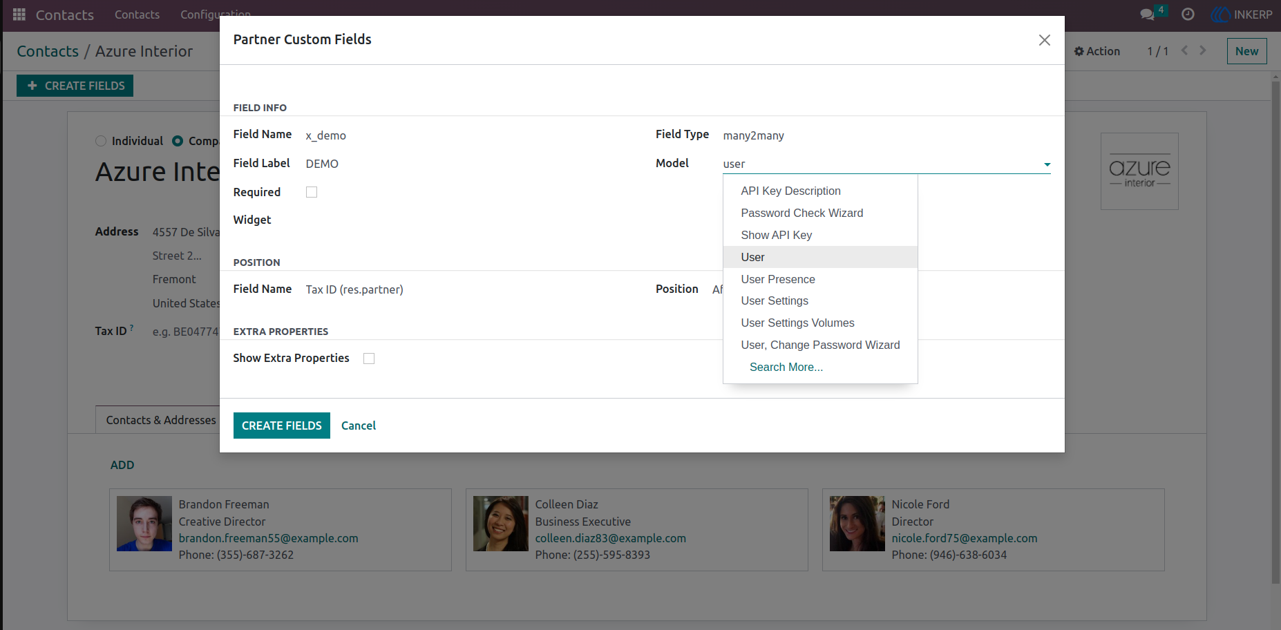The height and width of the screenshot is (630, 1281).
Task: Go to next record arrow
Action: pyautogui.click(x=1203, y=50)
